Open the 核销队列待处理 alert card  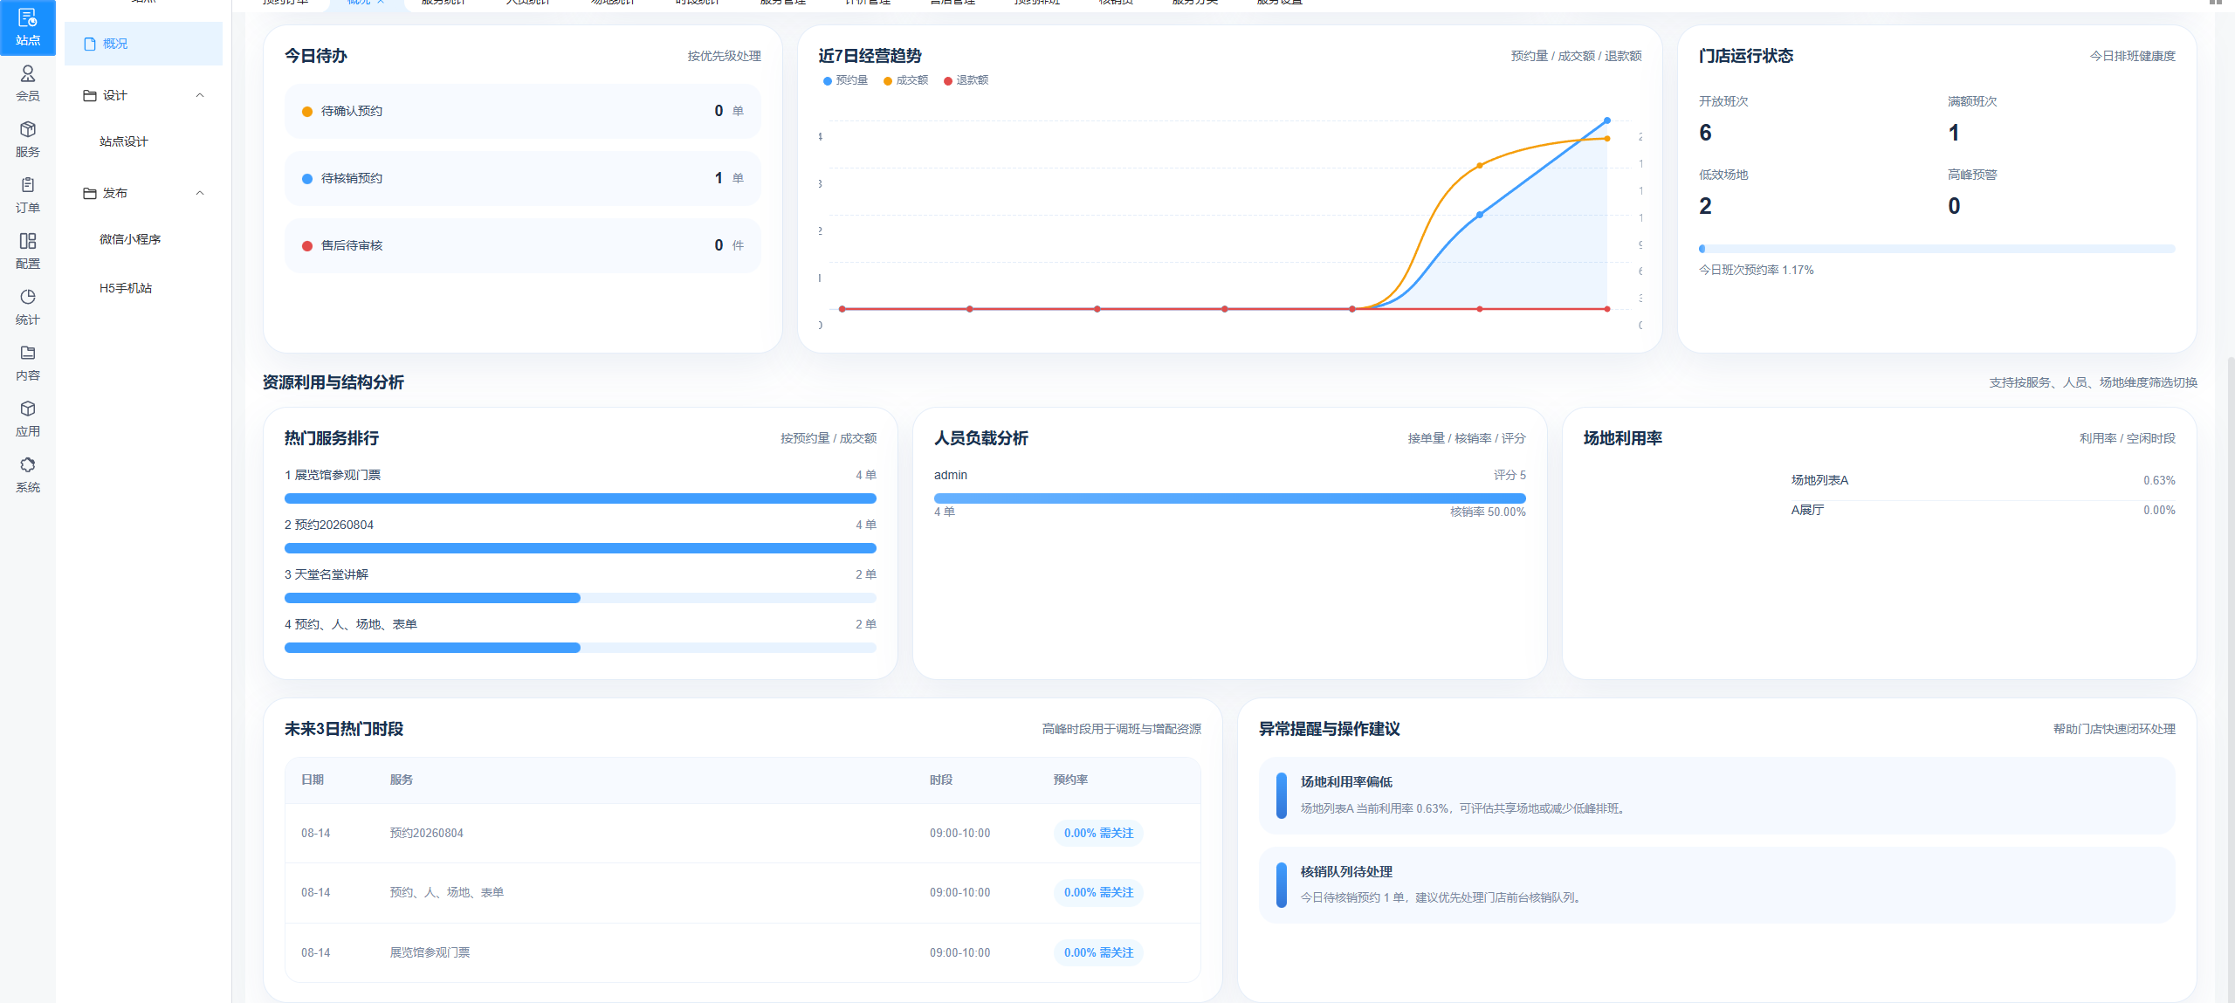tap(1716, 884)
